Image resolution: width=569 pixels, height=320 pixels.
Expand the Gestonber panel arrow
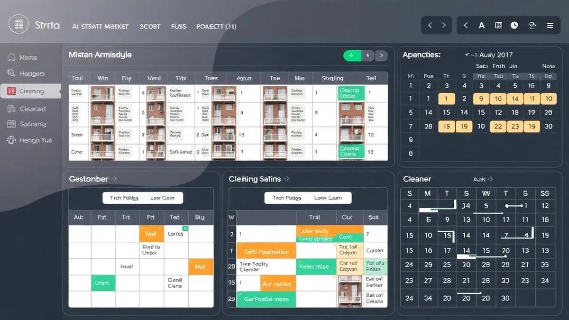point(114,179)
